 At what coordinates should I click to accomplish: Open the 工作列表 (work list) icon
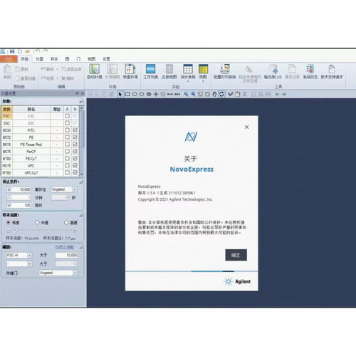(151, 69)
